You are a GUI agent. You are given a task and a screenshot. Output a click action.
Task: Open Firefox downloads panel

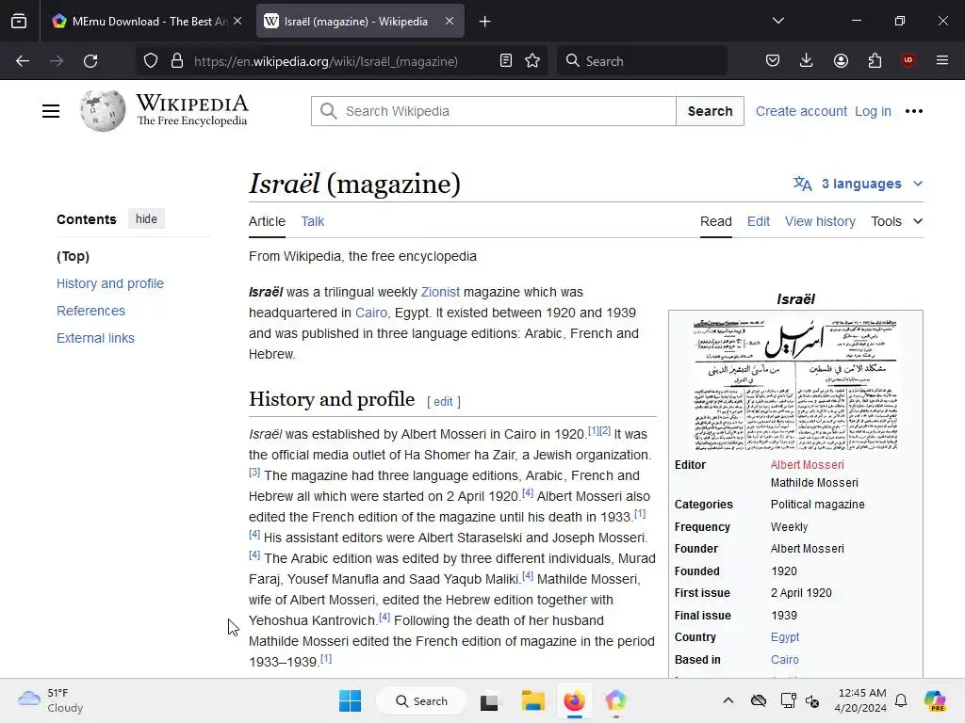pos(807,60)
